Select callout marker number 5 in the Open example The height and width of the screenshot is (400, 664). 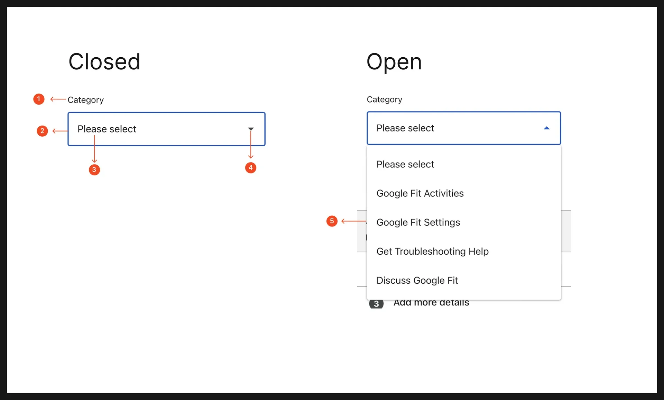(x=332, y=221)
